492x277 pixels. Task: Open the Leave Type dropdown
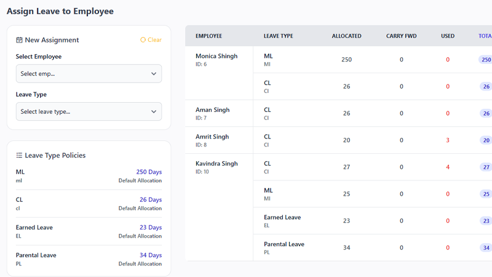(89, 111)
